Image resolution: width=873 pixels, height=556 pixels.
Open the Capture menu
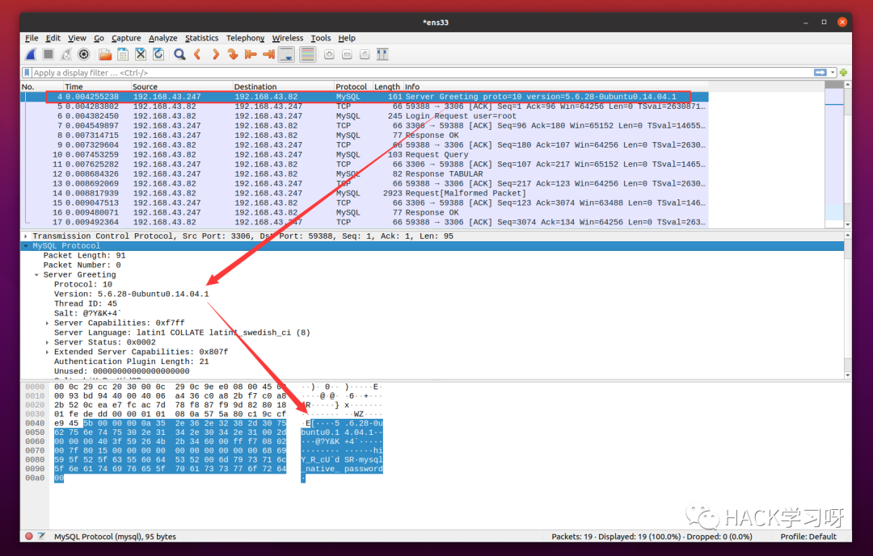tap(126, 38)
